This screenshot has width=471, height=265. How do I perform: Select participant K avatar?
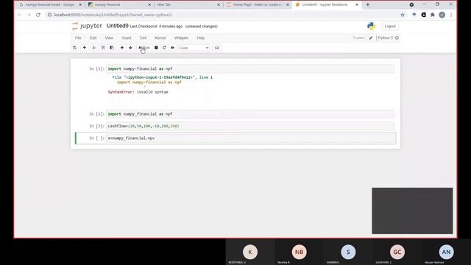click(x=250, y=252)
